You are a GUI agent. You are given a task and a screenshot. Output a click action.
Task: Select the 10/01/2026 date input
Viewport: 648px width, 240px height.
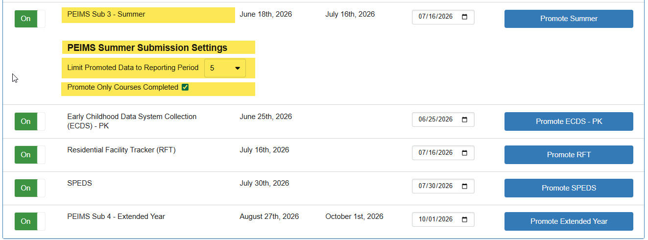(x=436, y=219)
